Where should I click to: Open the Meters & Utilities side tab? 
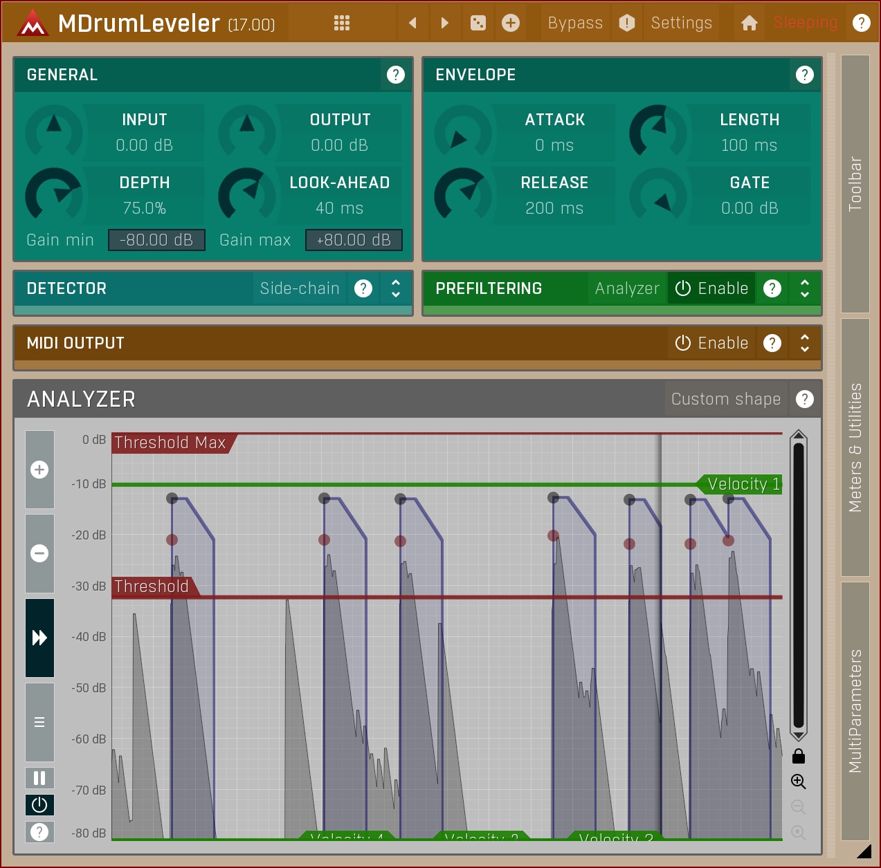tap(855, 447)
